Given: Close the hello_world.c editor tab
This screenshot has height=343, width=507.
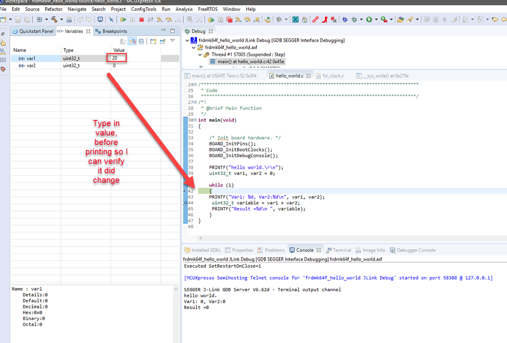Looking at the screenshot, I should pos(309,76).
